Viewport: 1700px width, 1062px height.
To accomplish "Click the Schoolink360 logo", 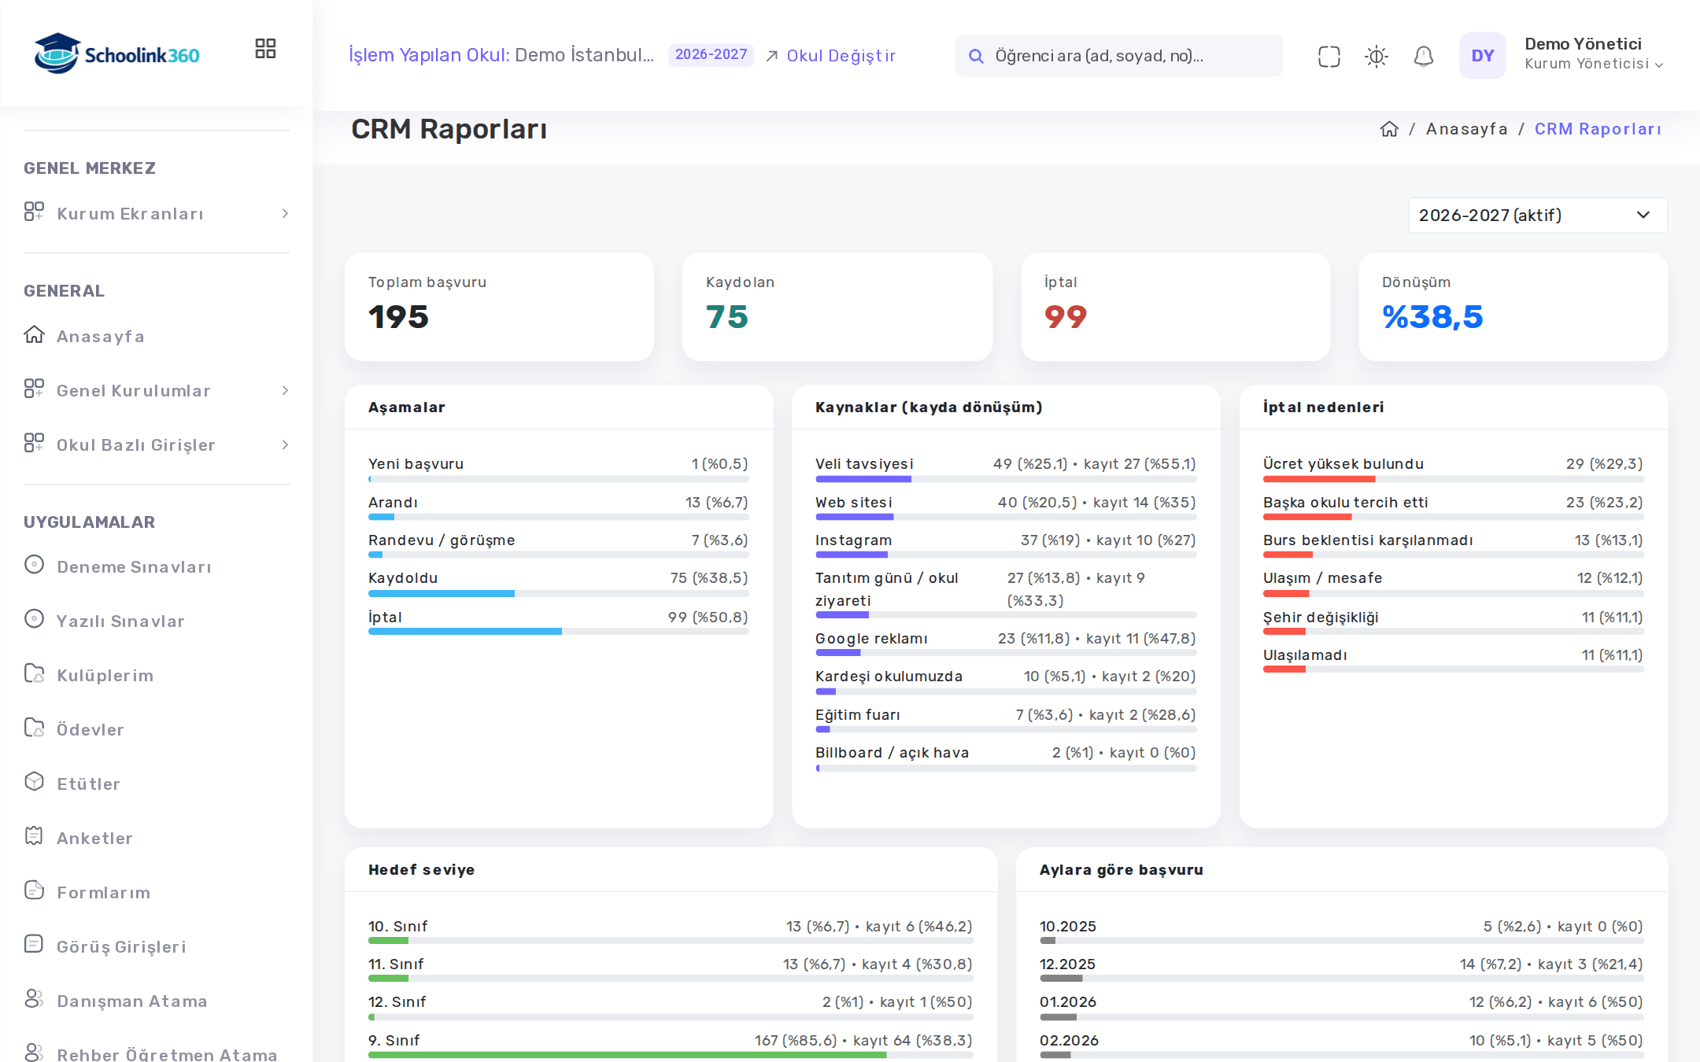I will click(116, 53).
